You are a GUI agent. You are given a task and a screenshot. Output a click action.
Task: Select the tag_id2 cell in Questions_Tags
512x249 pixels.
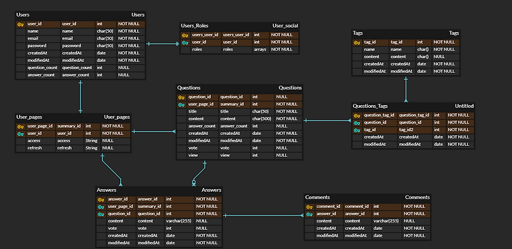click(x=414, y=130)
